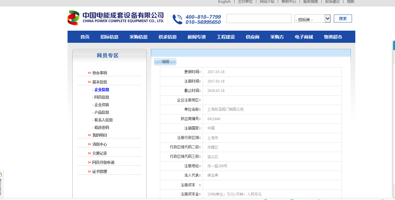Select 企业信息 sidebar sub-item
Viewport: 395px width, 200px height.
[x=102, y=90]
